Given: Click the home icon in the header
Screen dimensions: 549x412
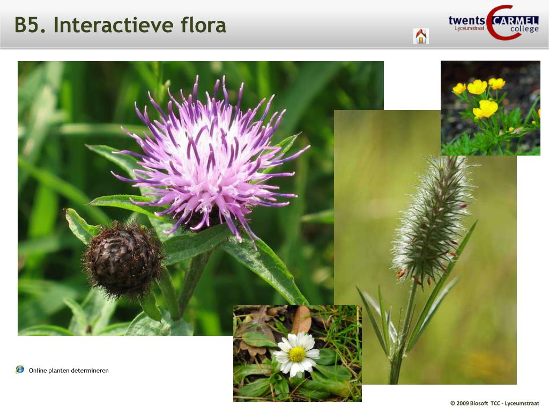Looking at the screenshot, I should (421, 36).
